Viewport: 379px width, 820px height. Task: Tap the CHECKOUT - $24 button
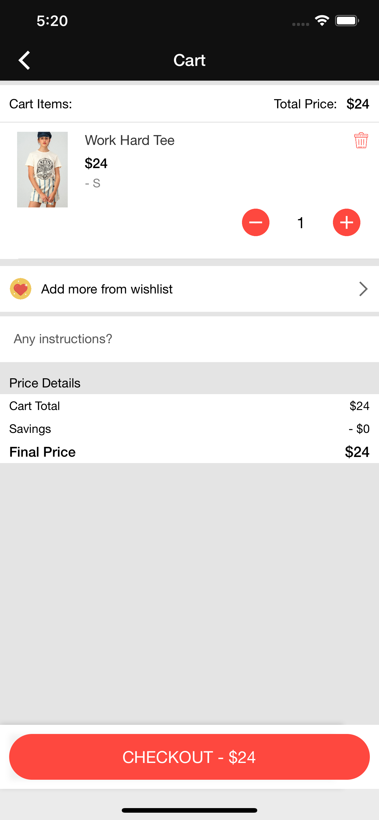tap(189, 757)
